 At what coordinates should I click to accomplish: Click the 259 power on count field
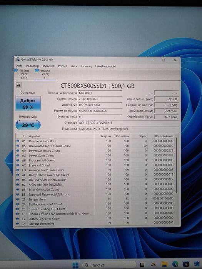tap(166, 111)
